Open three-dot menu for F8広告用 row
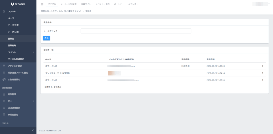 tap(263, 66)
